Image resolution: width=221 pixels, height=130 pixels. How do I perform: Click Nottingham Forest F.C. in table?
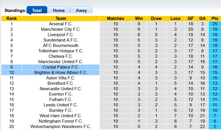(x=61, y=121)
